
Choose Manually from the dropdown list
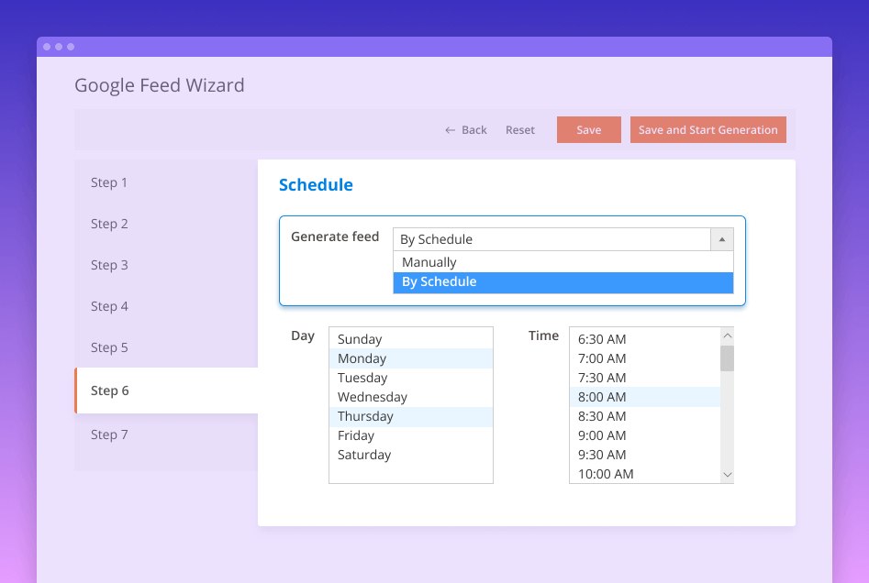429,262
